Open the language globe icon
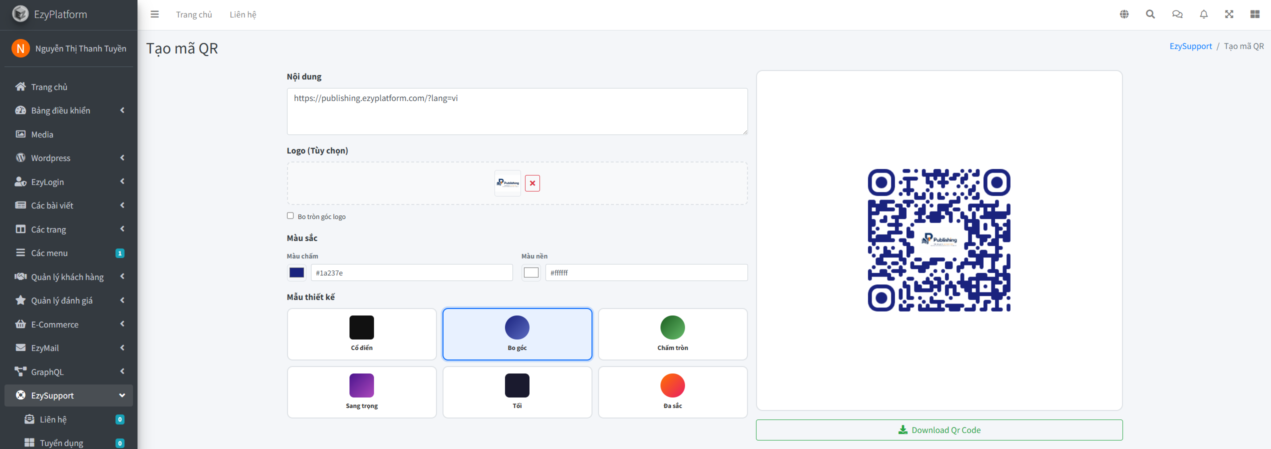Image resolution: width=1271 pixels, height=449 pixels. point(1124,14)
